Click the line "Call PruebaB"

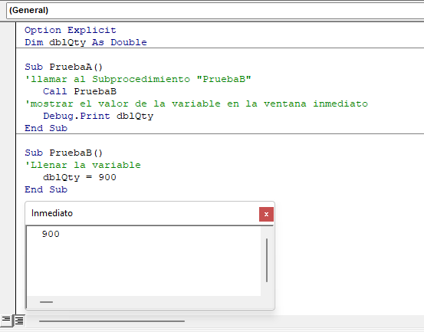pos(80,91)
